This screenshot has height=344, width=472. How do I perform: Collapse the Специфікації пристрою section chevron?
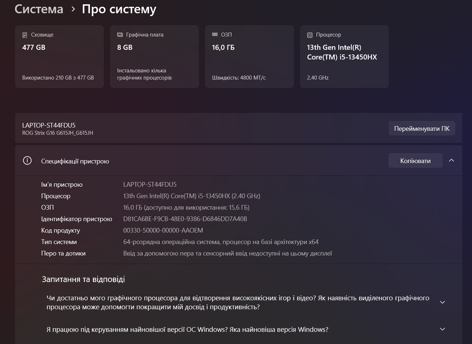452,161
